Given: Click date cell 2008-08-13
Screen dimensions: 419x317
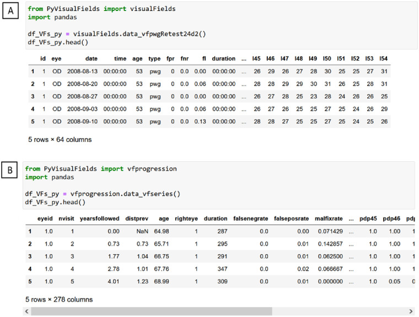Looking at the screenshot, I should (x=82, y=72).
